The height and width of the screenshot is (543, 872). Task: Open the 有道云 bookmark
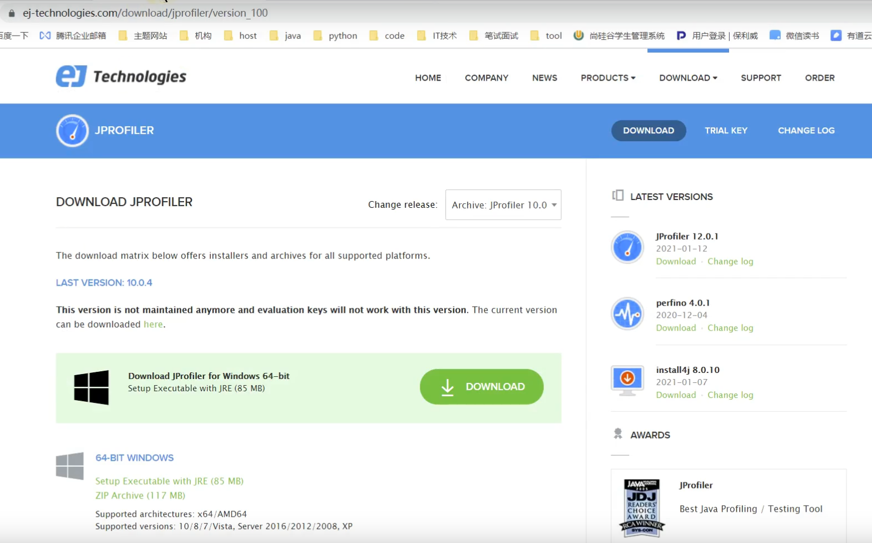[851, 36]
